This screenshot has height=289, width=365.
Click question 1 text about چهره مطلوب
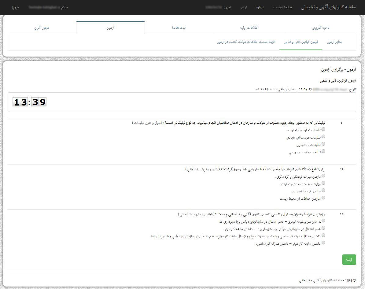(245, 123)
